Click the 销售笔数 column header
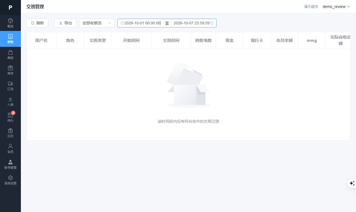Image resolution: width=356 pixels, height=212 pixels. click(x=204, y=40)
